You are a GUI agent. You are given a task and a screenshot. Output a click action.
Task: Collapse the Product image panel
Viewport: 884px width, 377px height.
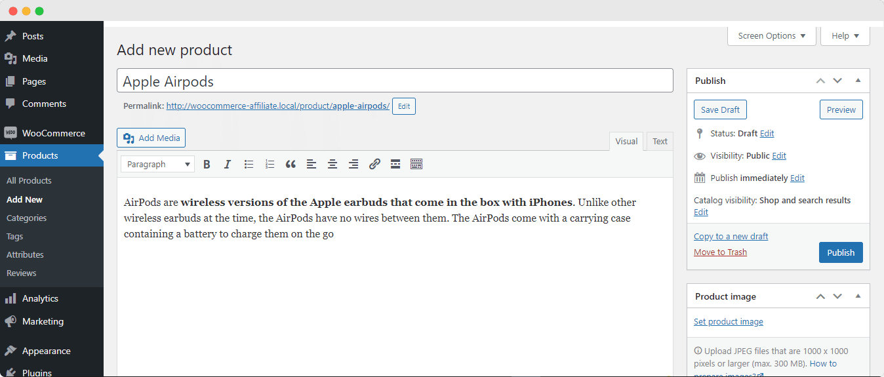(x=858, y=296)
